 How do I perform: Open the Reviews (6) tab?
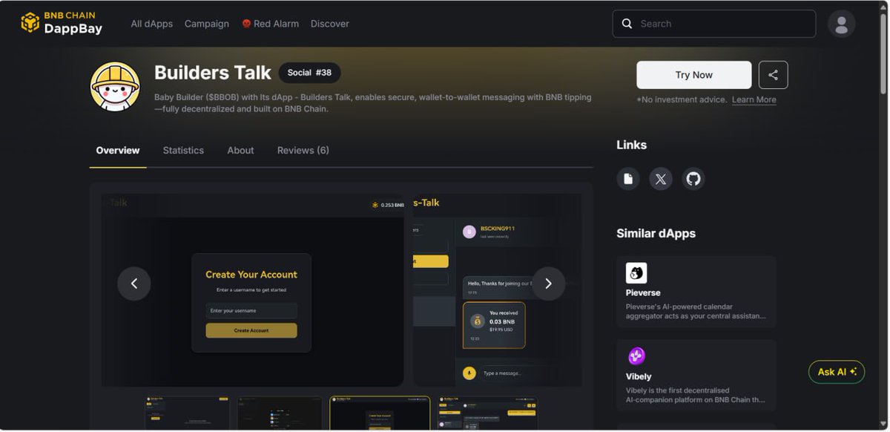(x=303, y=151)
